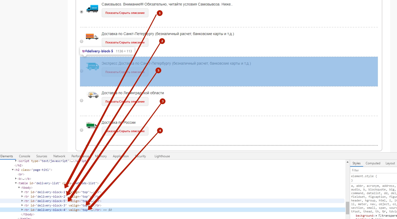Click the Express delivery truck icon
Image resolution: width=397 pixels, height=219 pixels.
92,66
